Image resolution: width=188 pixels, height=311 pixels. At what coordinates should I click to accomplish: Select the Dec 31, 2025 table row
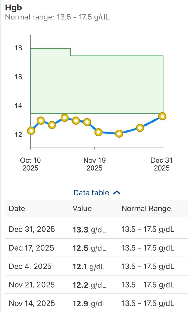point(94,230)
